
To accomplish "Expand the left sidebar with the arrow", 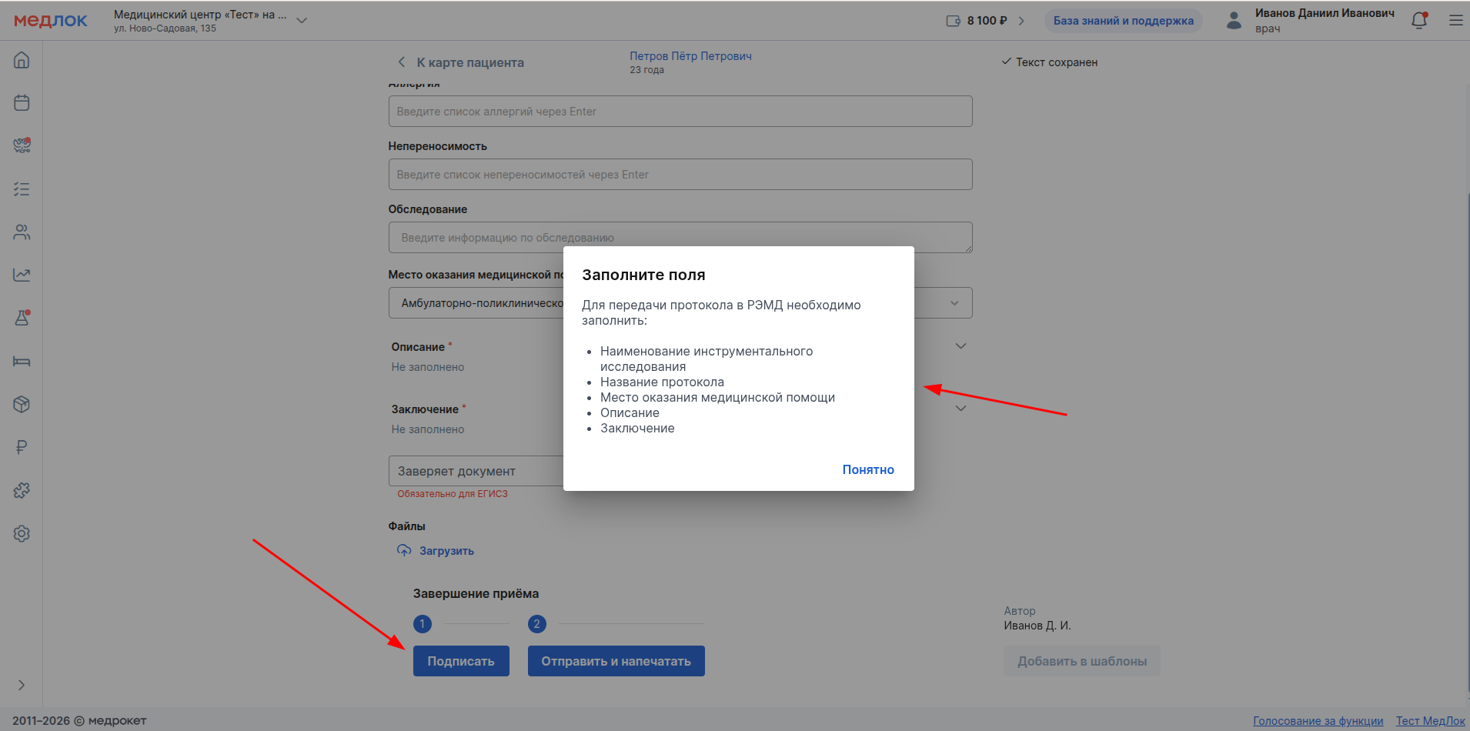I will click(22, 685).
